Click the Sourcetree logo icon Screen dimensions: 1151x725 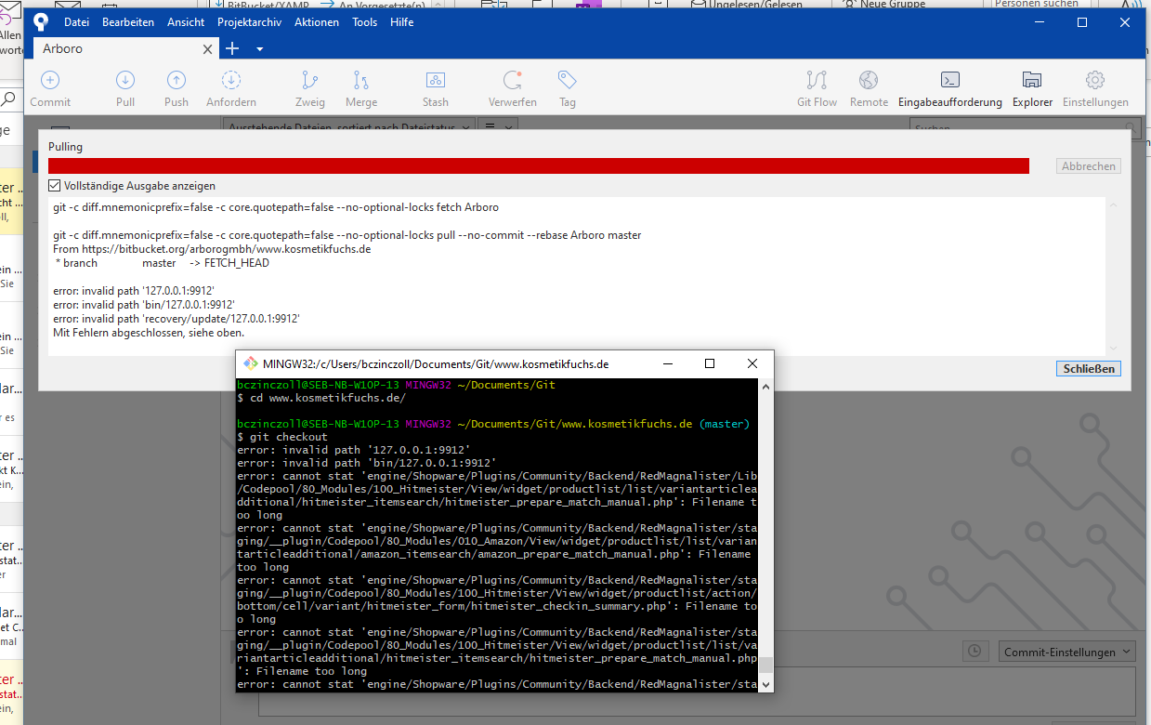pyautogui.click(x=41, y=22)
